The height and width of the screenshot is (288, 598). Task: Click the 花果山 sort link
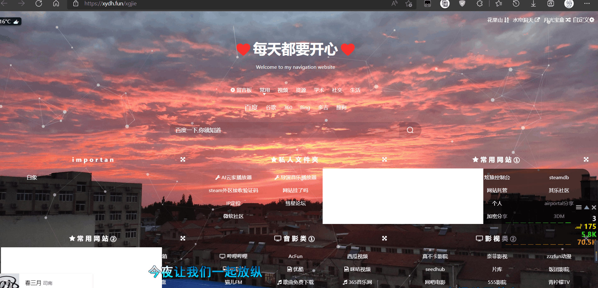pos(498,20)
